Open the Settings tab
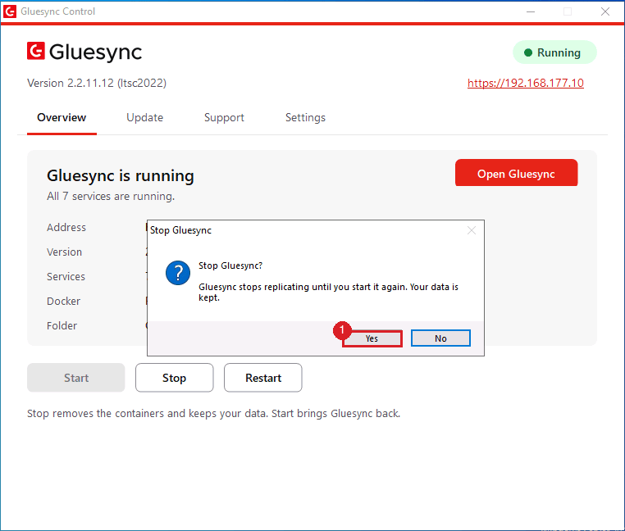625x531 pixels. pyautogui.click(x=305, y=117)
